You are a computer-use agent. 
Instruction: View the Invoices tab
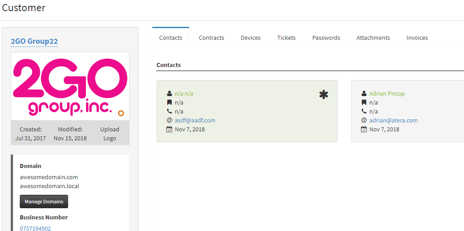pos(417,38)
